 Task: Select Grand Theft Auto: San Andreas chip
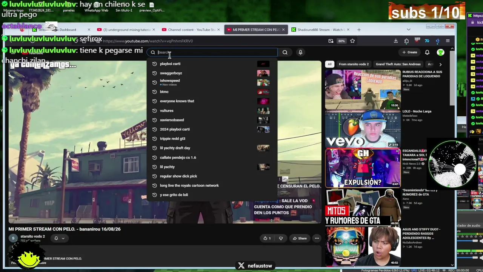coord(398,64)
